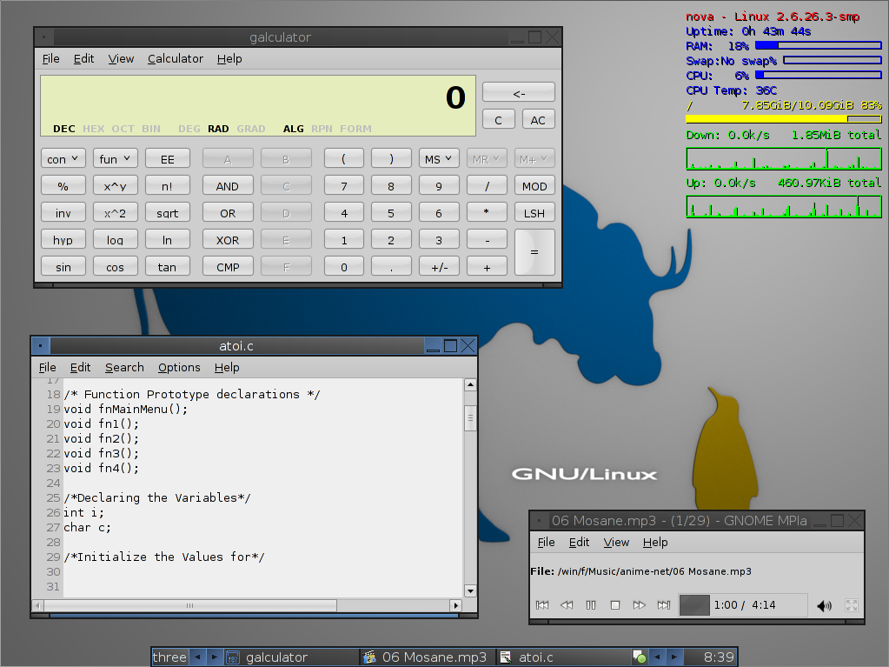Click the right arrow beside the clock
889x667 pixels.
click(674, 657)
